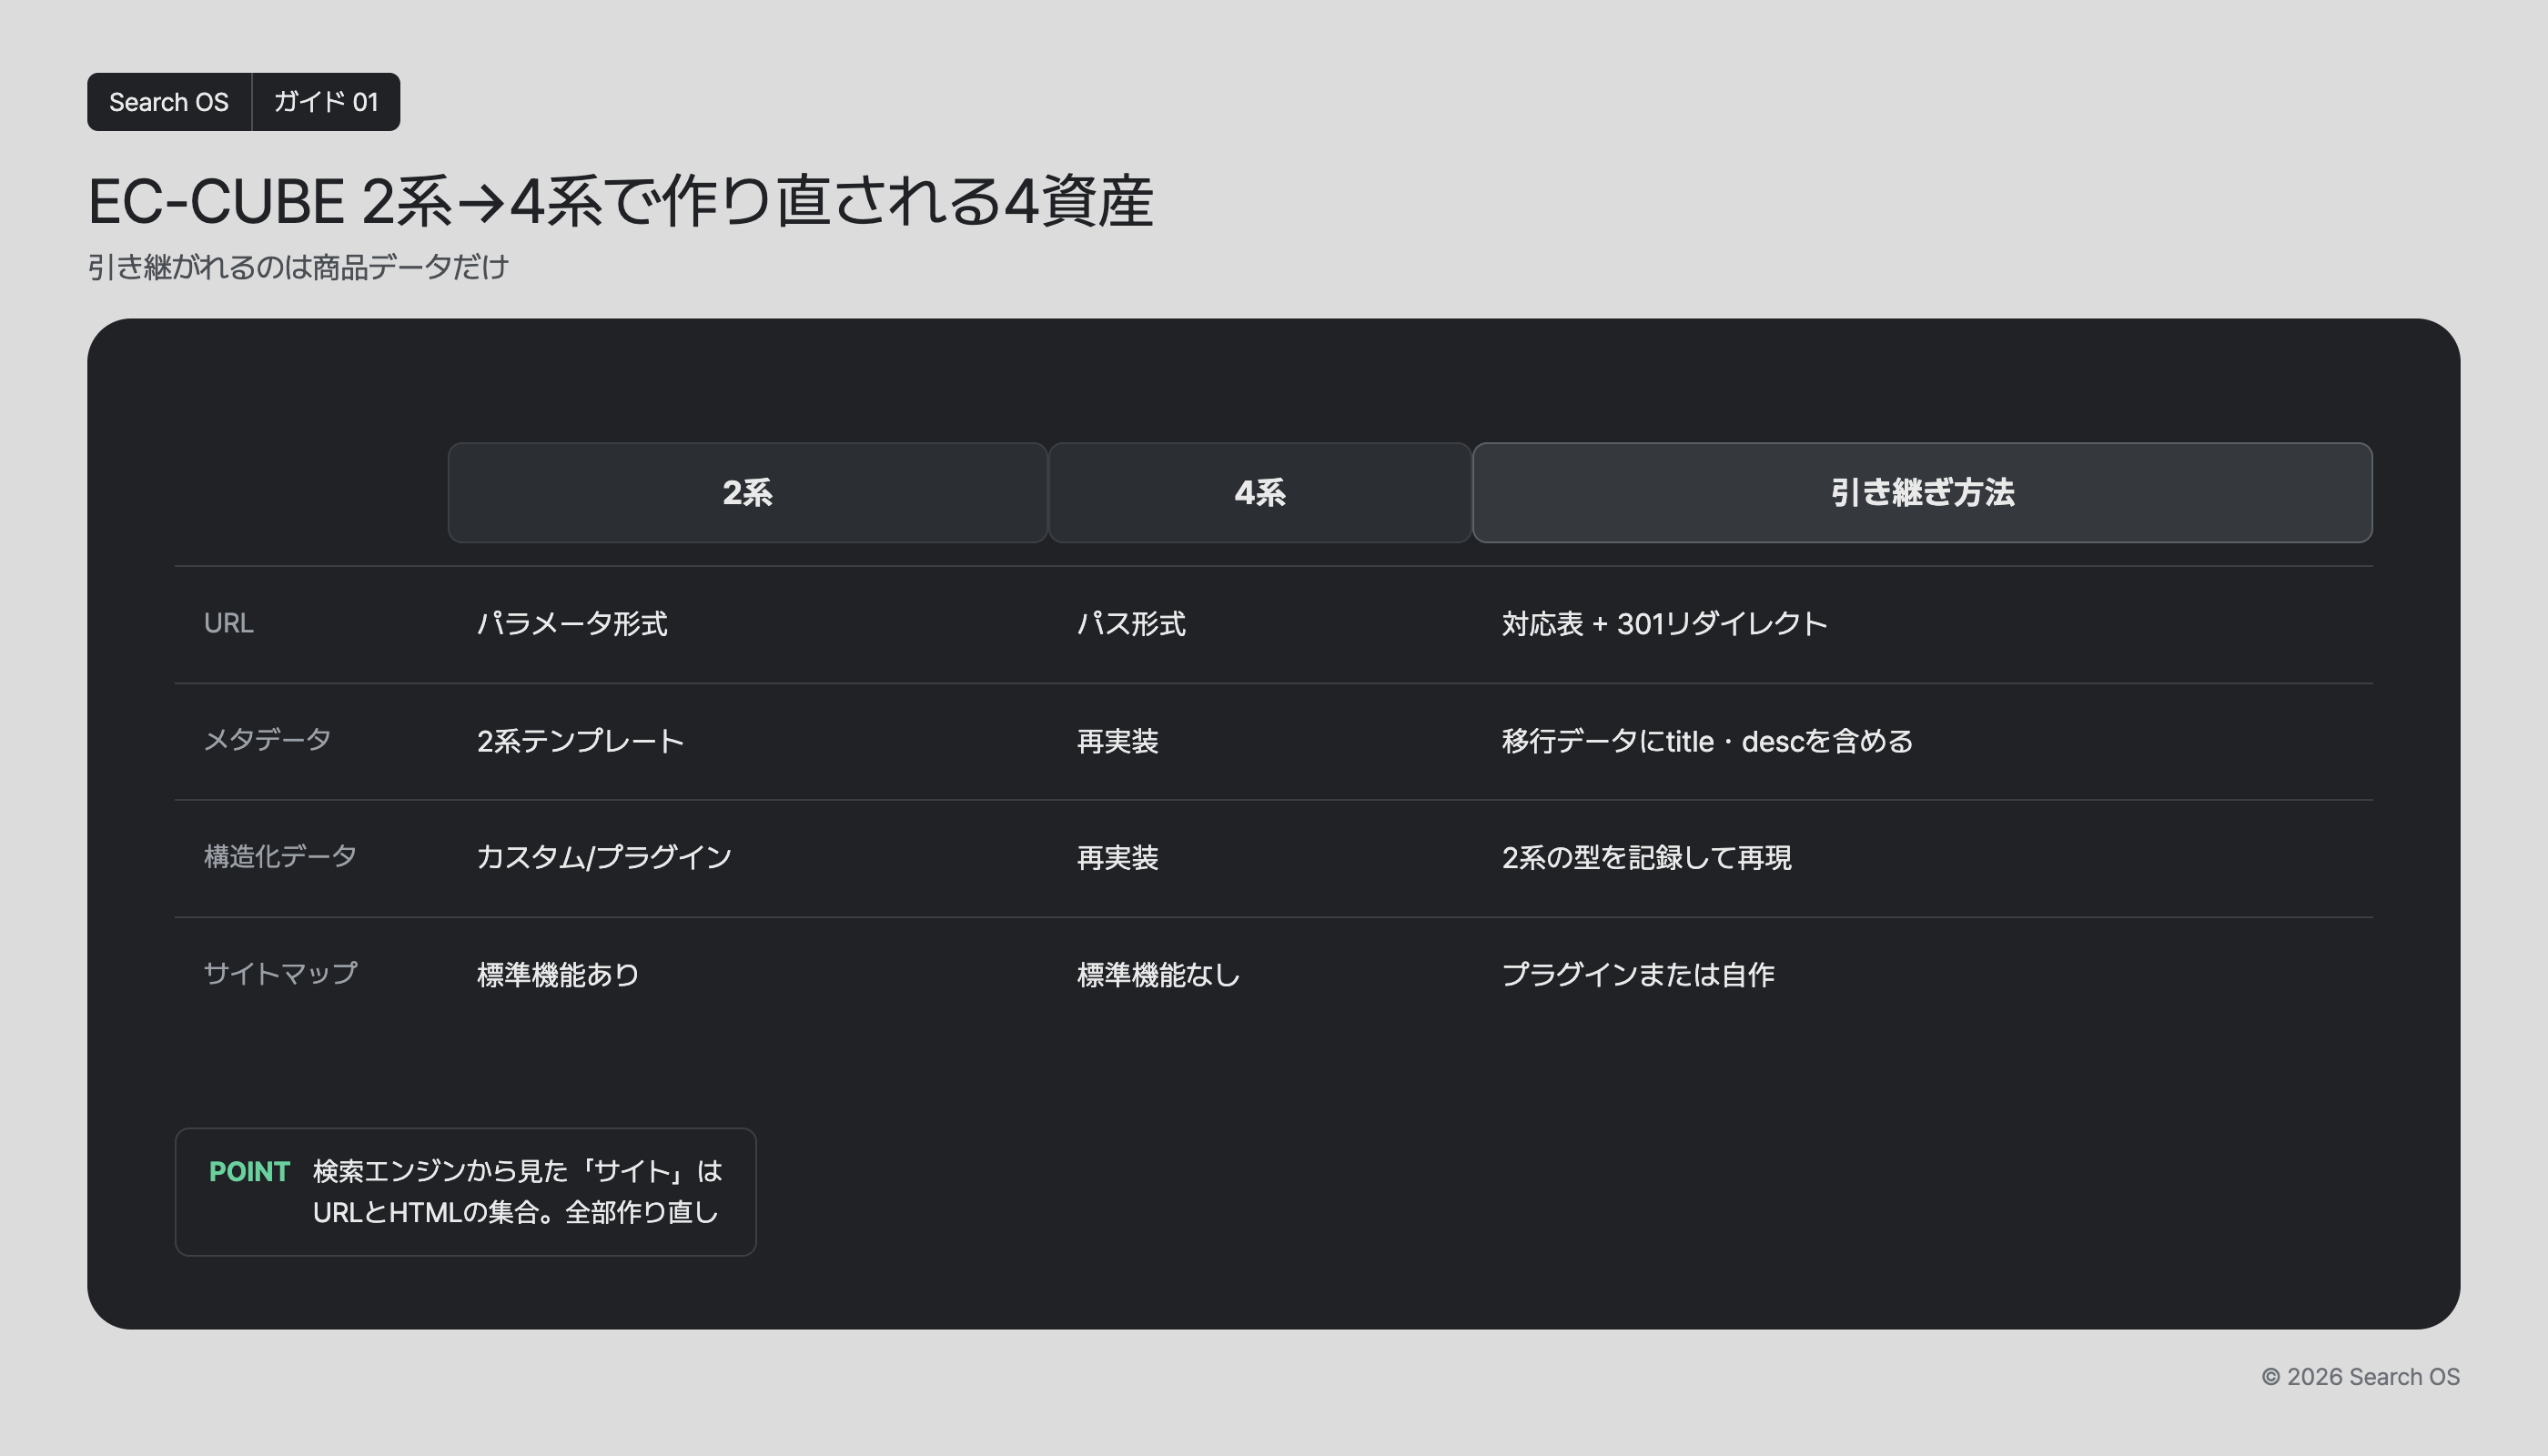Click the 標準機能なし cell

coord(1158,975)
